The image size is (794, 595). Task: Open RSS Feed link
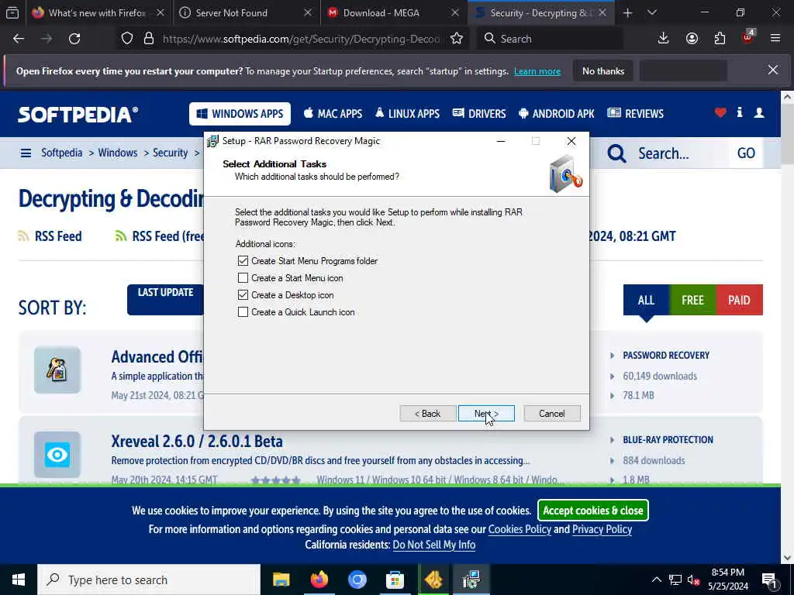pos(57,236)
